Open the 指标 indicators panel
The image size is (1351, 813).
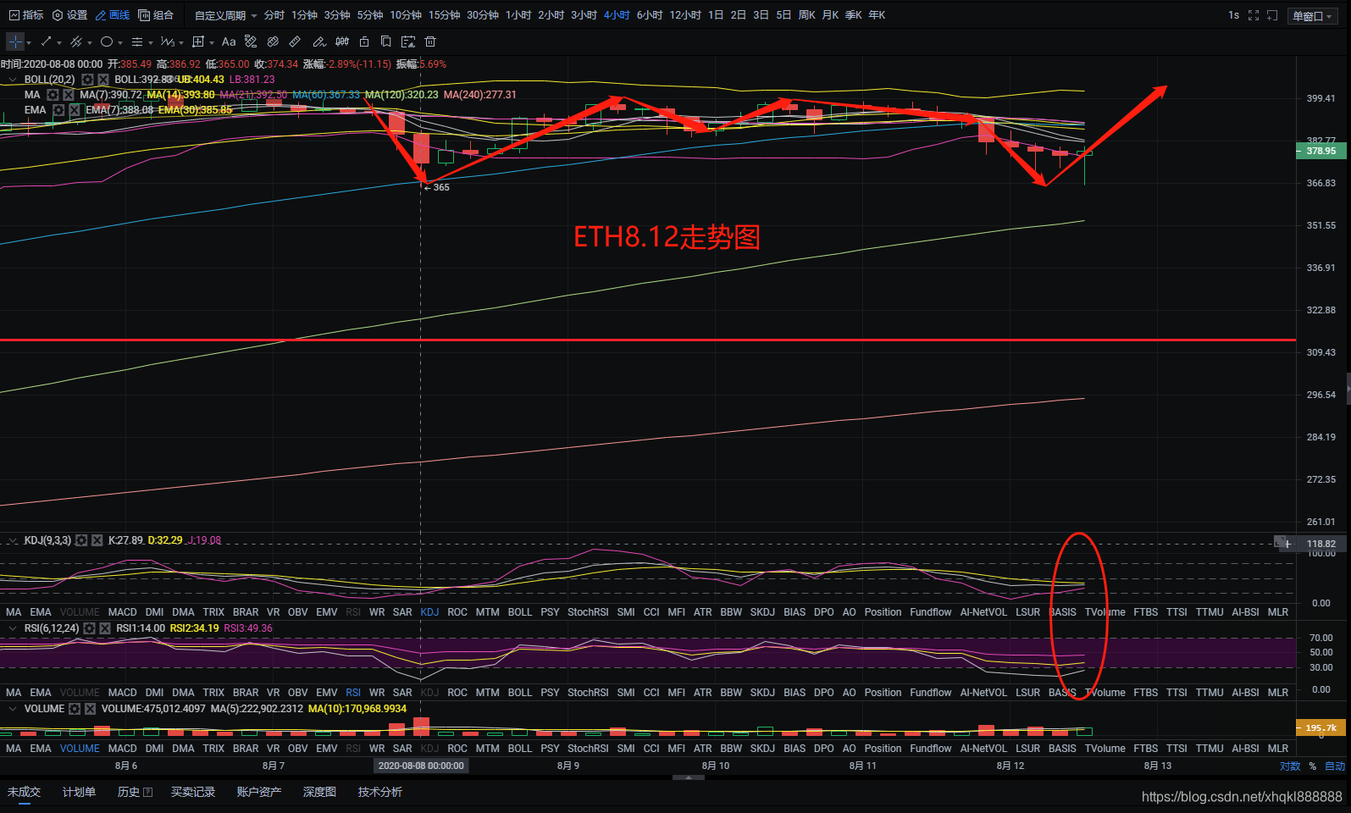(x=26, y=15)
